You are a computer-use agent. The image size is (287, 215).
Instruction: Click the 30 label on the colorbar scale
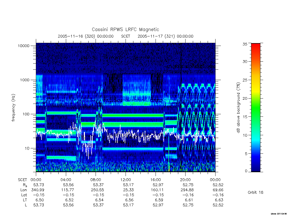(x=245, y=62)
